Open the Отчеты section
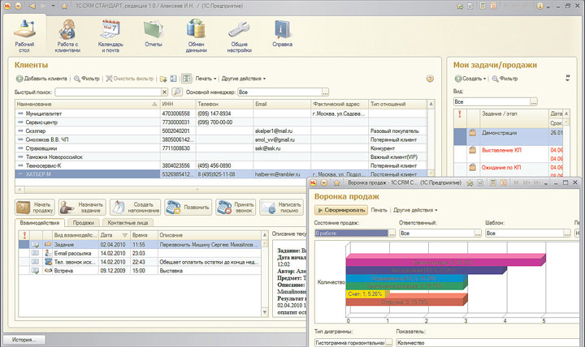Viewport: 585px width, 347px height. [x=154, y=33]
